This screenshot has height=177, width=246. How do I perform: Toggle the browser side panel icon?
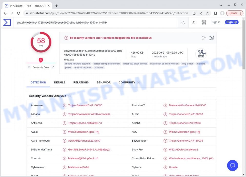tap(216, 13)
